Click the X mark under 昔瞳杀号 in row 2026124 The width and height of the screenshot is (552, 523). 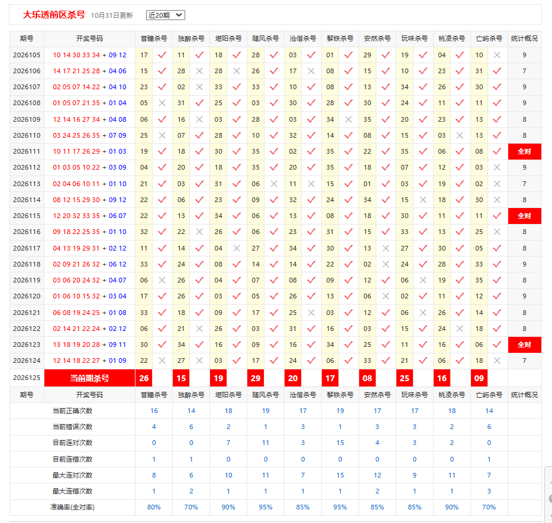(162, 360)
